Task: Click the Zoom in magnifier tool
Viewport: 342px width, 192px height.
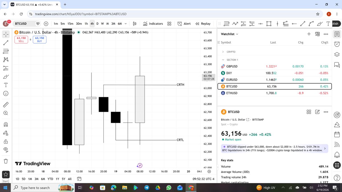Action: pos(6,113)
